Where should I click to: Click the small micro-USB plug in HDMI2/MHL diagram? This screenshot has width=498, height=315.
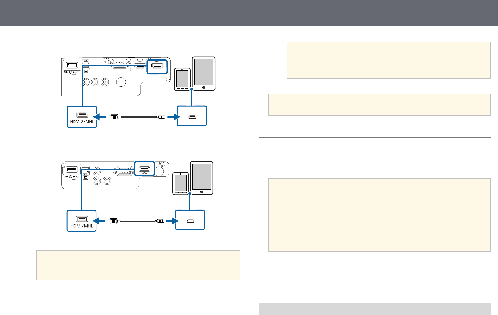162,117
